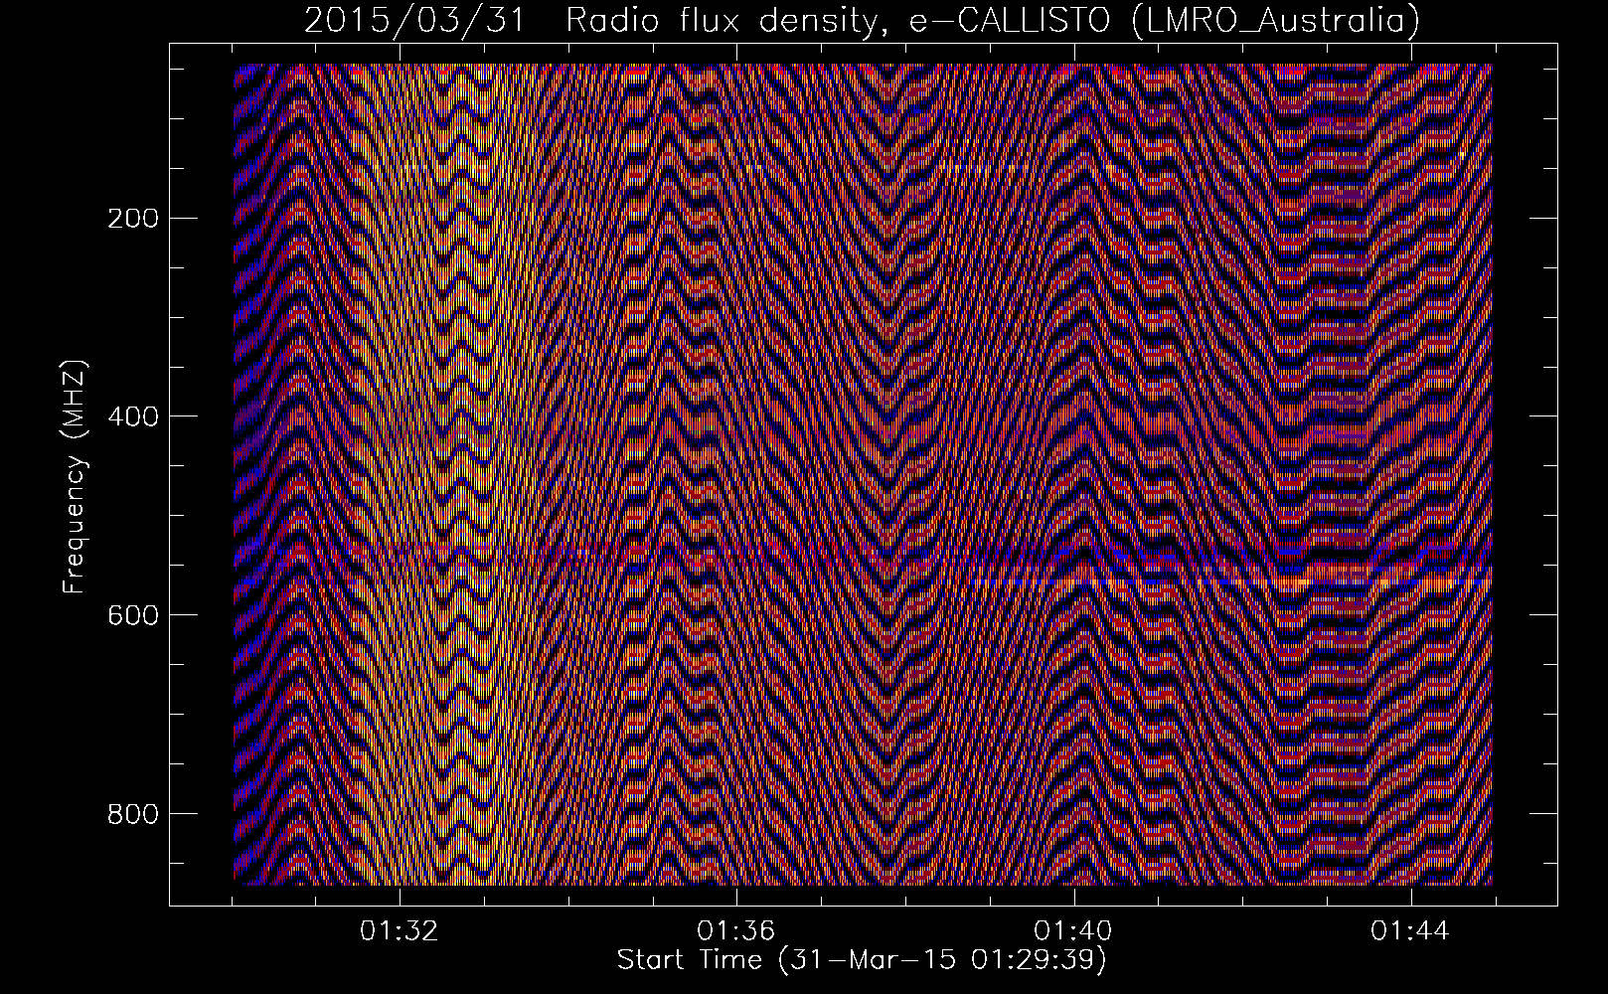
Task: Click the 800 frequency tick label
Action: coord(132,814)
